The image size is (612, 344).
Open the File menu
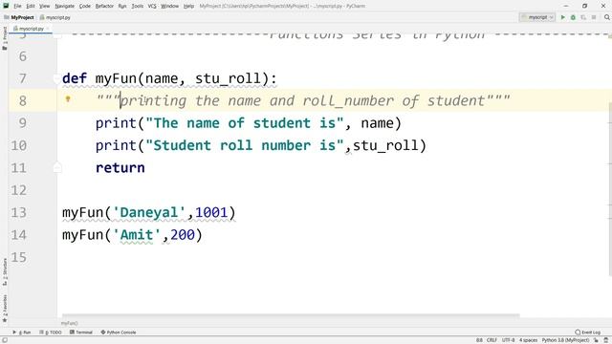tap(17, 6)
